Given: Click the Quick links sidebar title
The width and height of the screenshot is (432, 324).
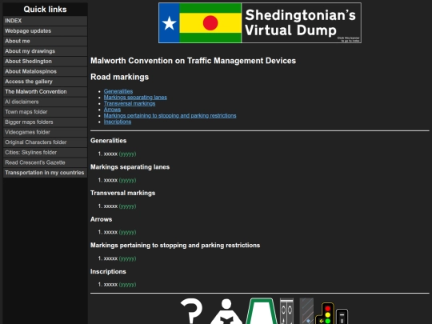Looking at the screenshot, I should pyautogui.click(x=45, y=10).
